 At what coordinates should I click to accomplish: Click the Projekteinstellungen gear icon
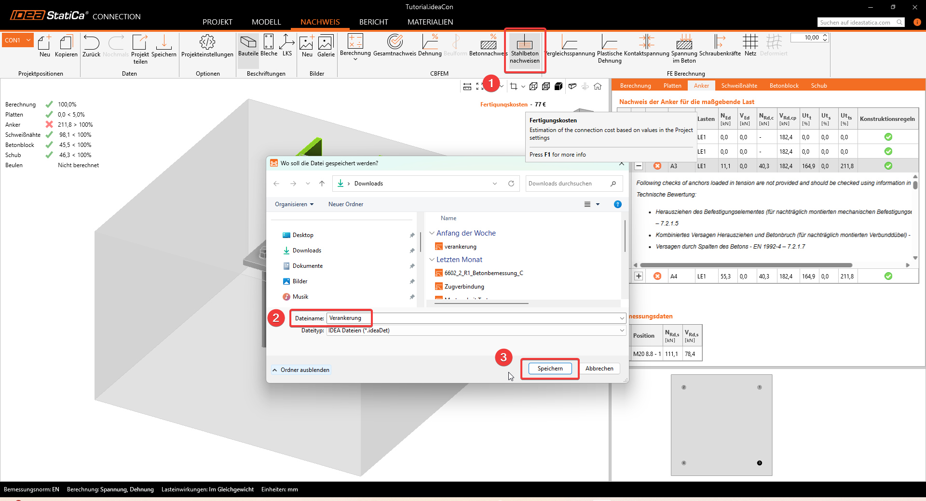pyautogui.click(x=207, y=42)
